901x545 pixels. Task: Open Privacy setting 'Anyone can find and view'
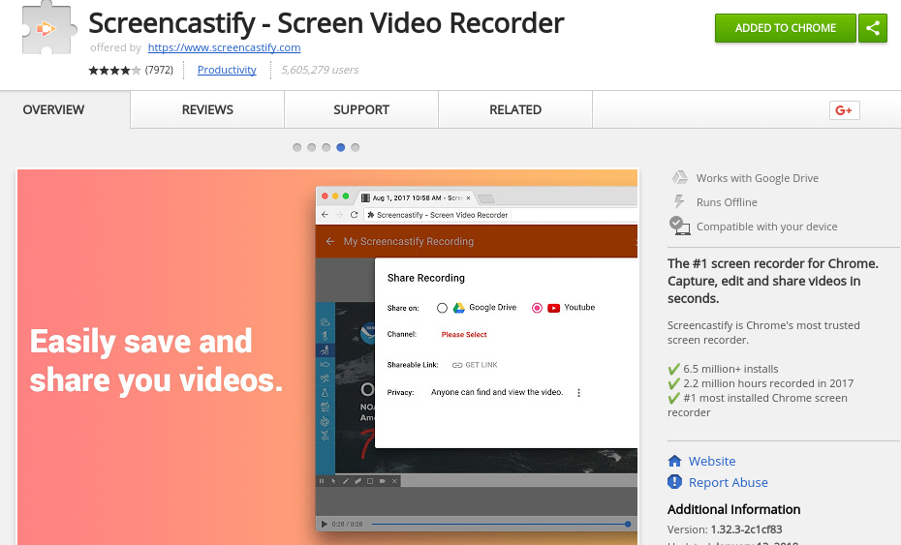pos(497,392)
